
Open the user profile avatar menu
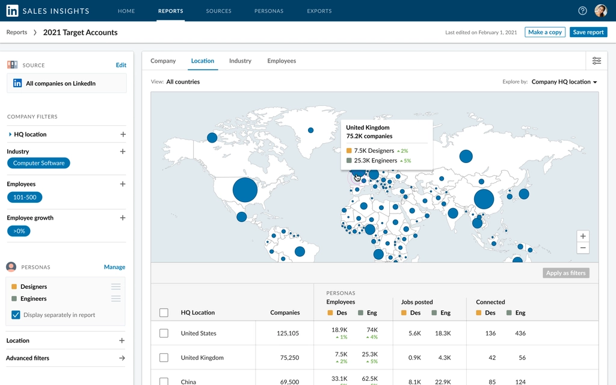coord(600,11)
